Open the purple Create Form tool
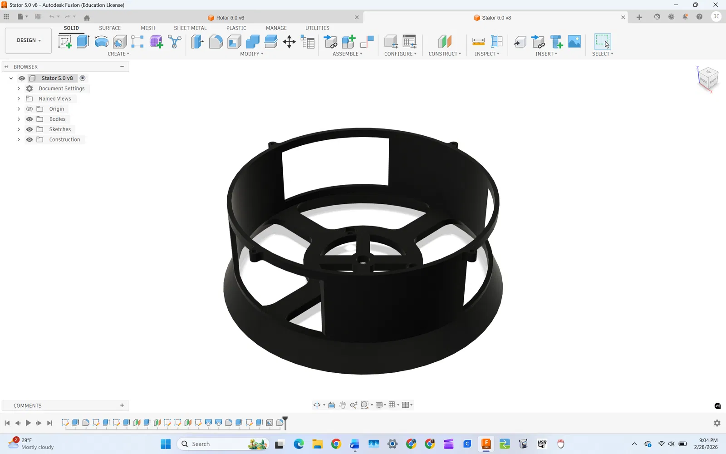726x454 pixels. [156, 42]
